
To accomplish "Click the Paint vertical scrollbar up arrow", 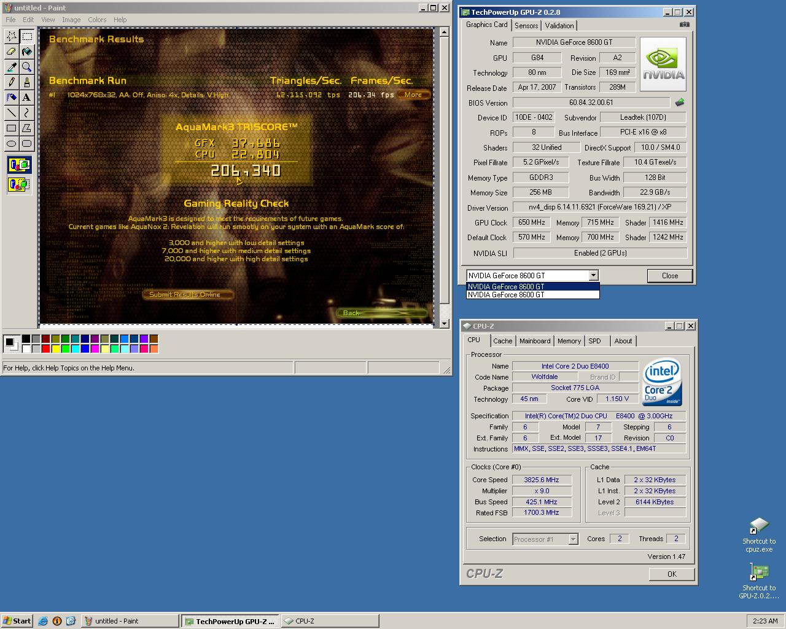I will [445, 31].
